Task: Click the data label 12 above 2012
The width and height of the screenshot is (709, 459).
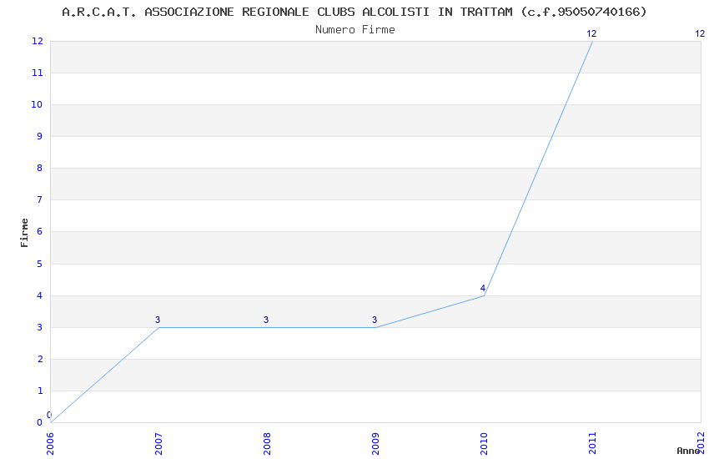Action: [700, 33]
